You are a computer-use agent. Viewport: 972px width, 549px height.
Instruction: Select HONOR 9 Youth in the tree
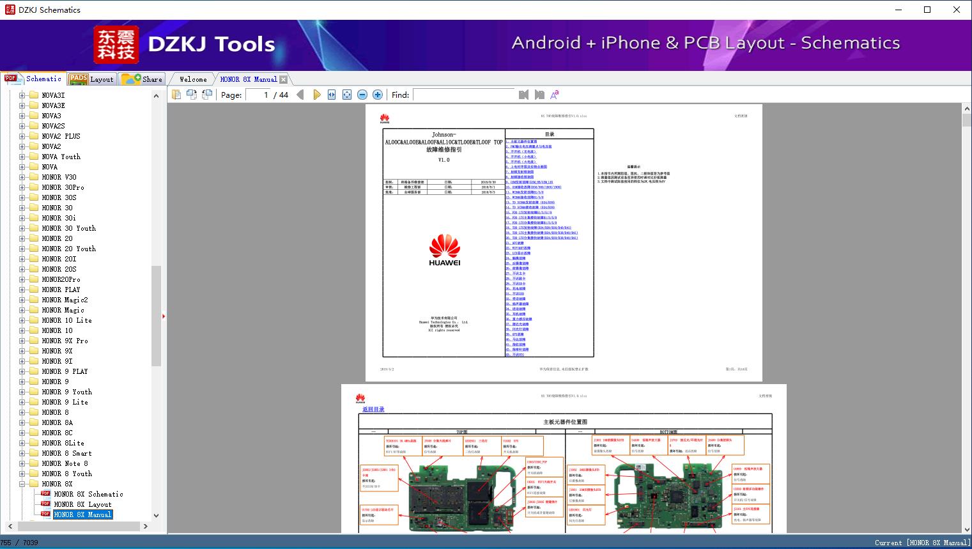click(x=66, y=392)
